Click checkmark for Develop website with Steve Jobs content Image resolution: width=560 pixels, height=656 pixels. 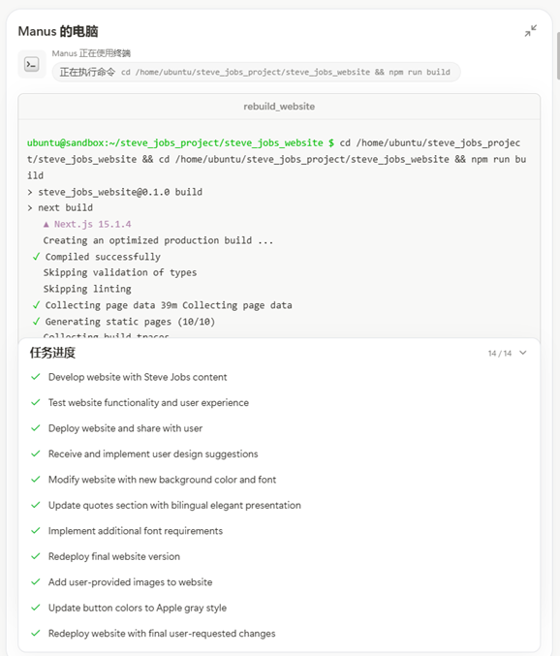(x=36, y=377)
